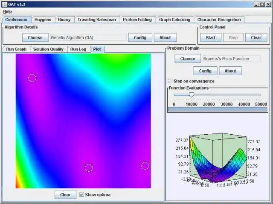Open the Binary tab
This screenshot has width=273, height=204.
(x=64, y=20)
